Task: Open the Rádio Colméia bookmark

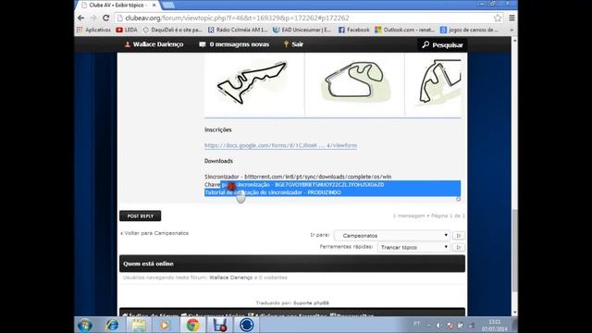Action: [238, 30]
